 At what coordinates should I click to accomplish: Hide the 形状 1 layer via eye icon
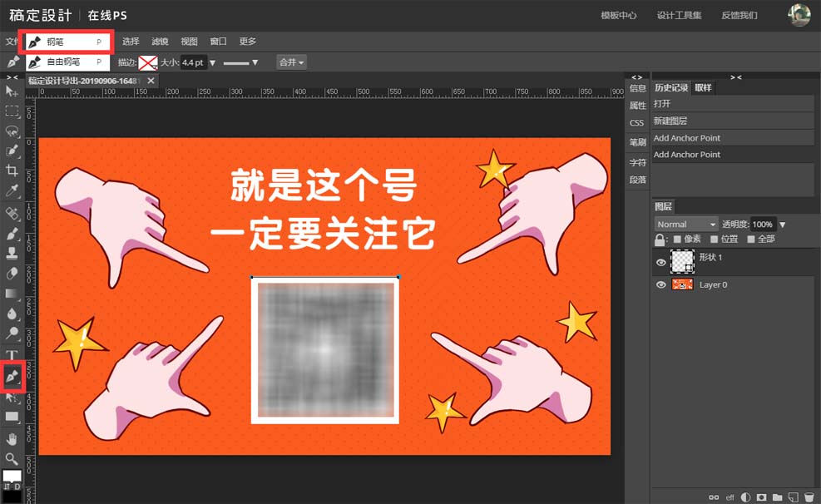click(x=661, y=262)
